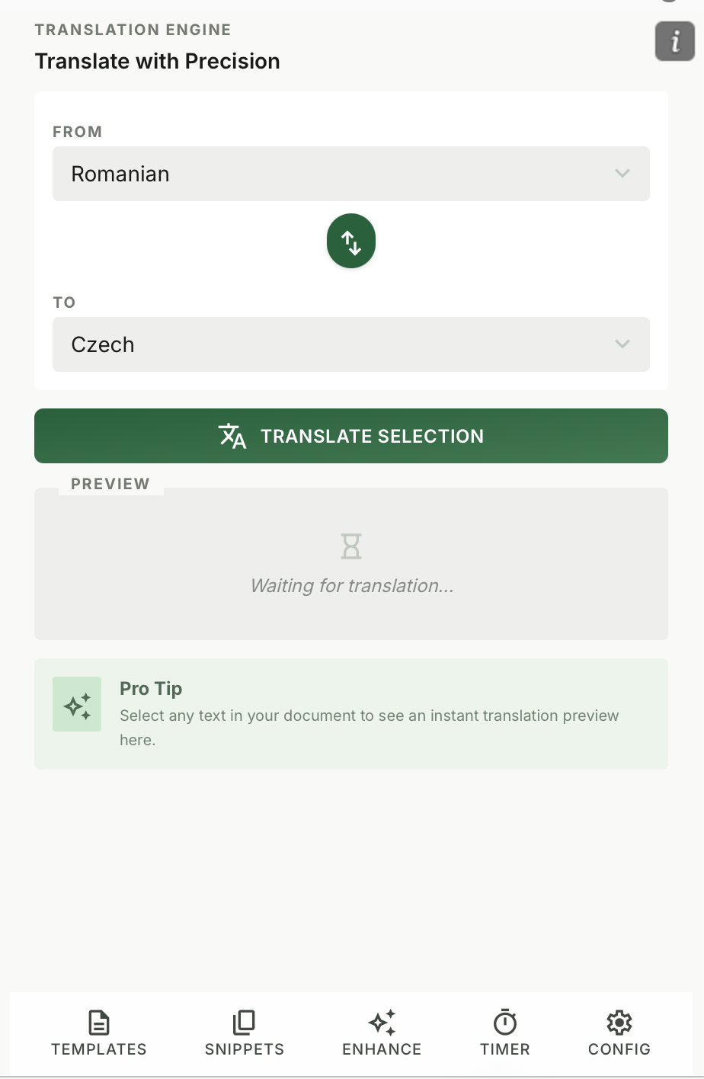Viewport: 704px width, 1079px height.
Task: Click the translate swap icon between languages
Action: pos(350,240)
